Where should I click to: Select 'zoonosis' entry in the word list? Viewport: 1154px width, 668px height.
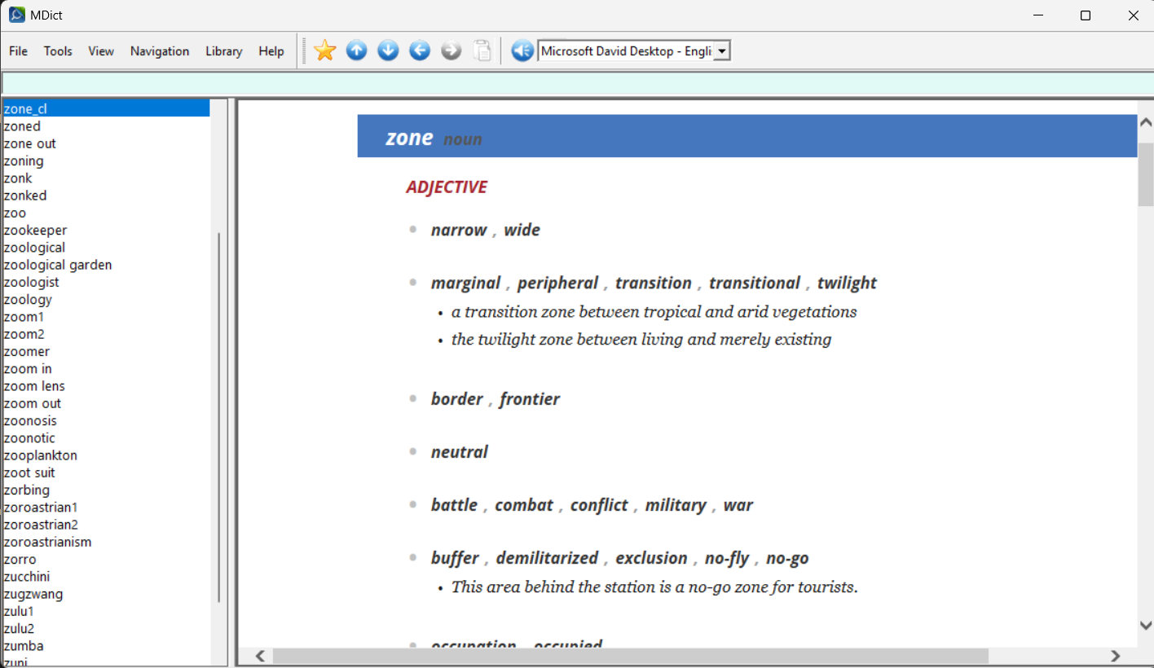30,421
